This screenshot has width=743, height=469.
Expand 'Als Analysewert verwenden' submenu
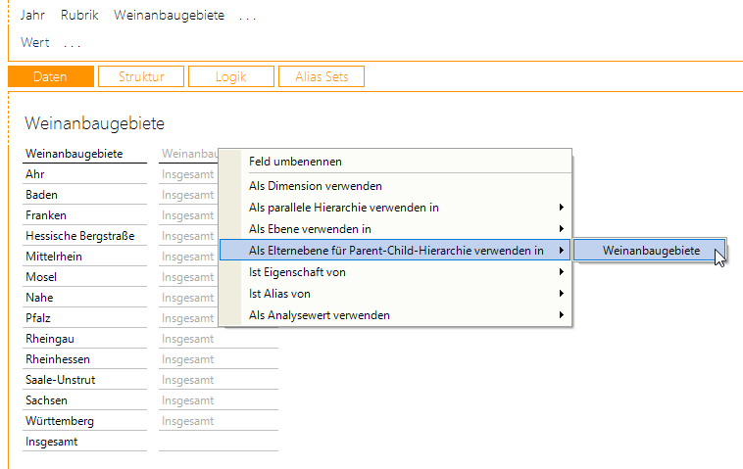(319, 315)
